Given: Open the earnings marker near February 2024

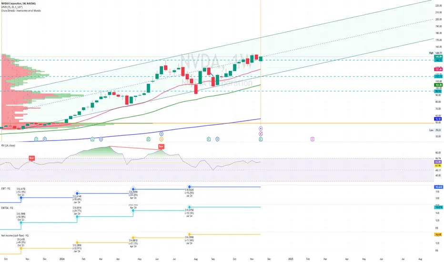Looking at the screenshot, I should coord(92,139).
